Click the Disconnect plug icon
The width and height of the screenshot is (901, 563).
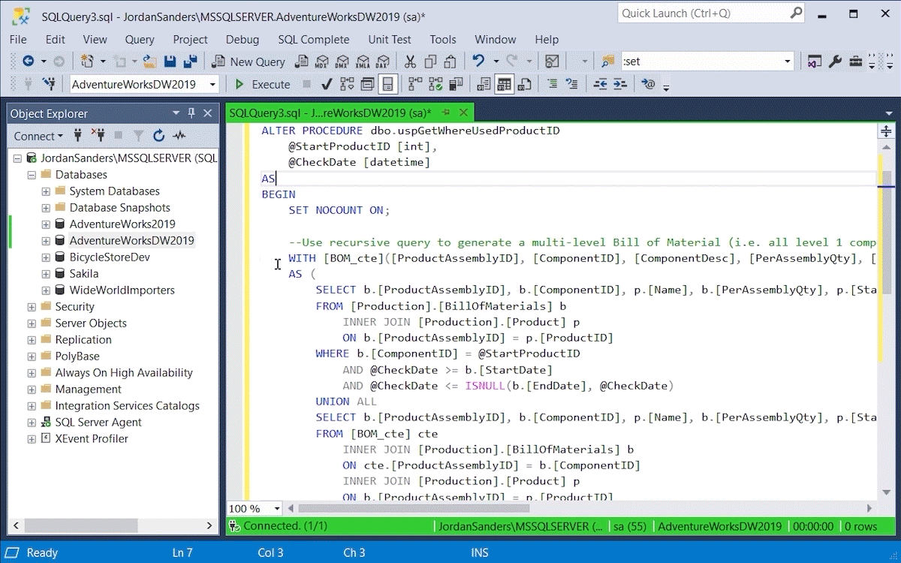(x=98, y=136)
